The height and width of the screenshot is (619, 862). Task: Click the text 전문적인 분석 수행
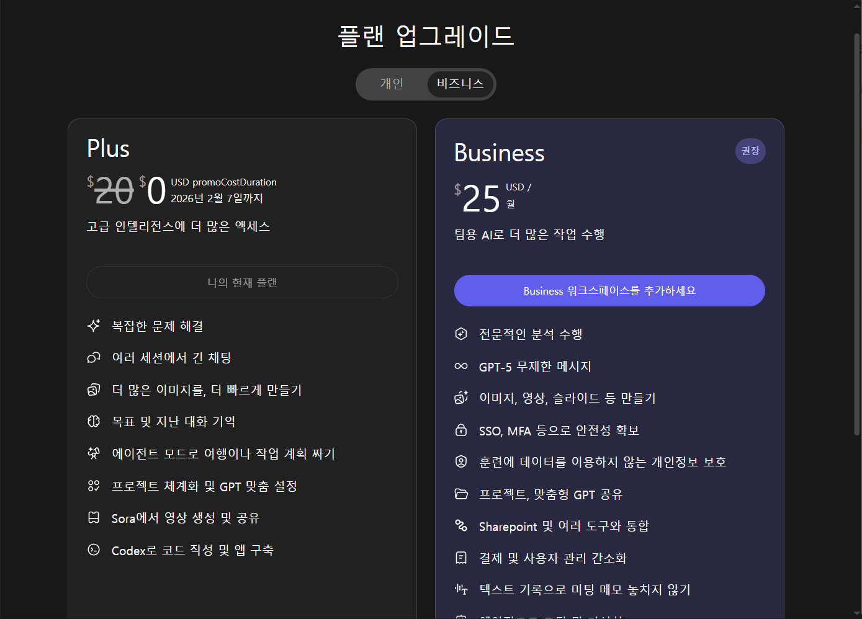click(x=531, y=334)
